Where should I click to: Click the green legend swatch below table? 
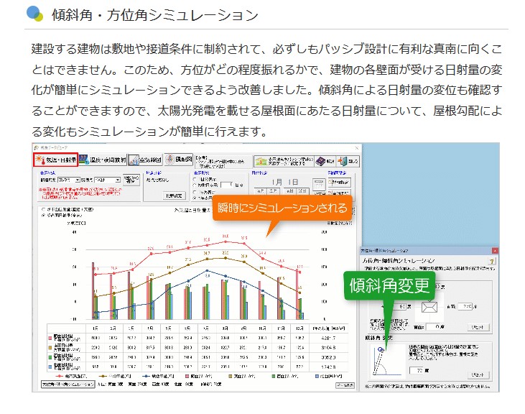pyautogui.click(x=274, y=377)
